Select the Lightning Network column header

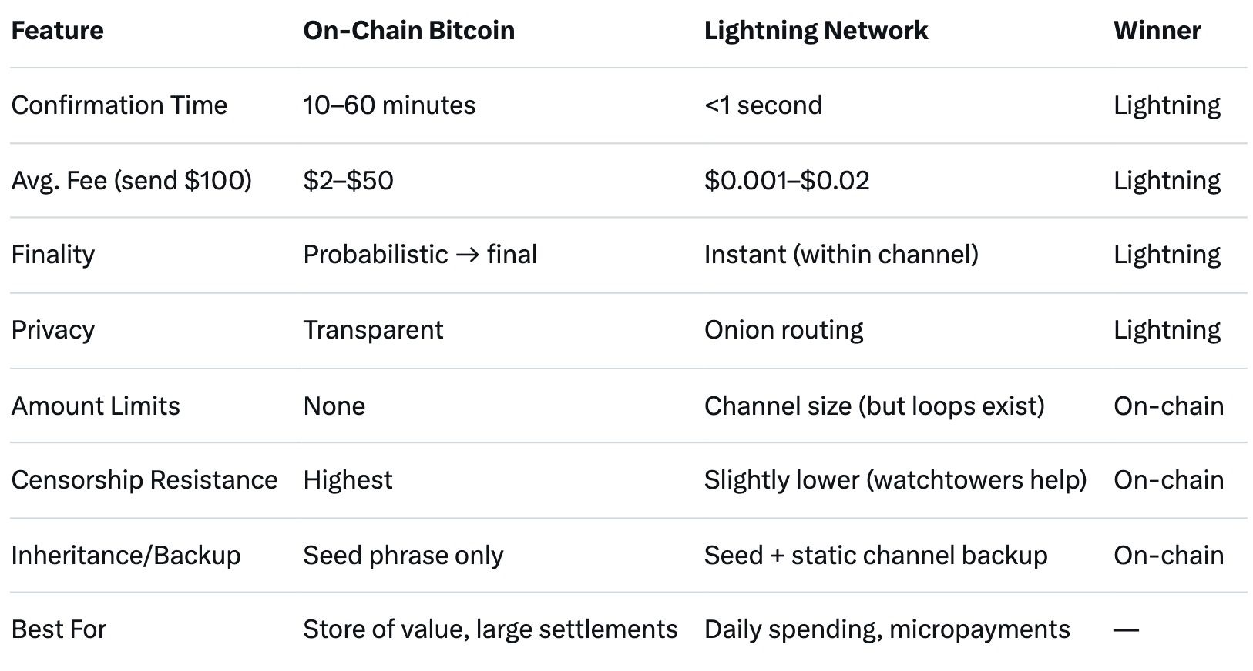click(815, 31)
